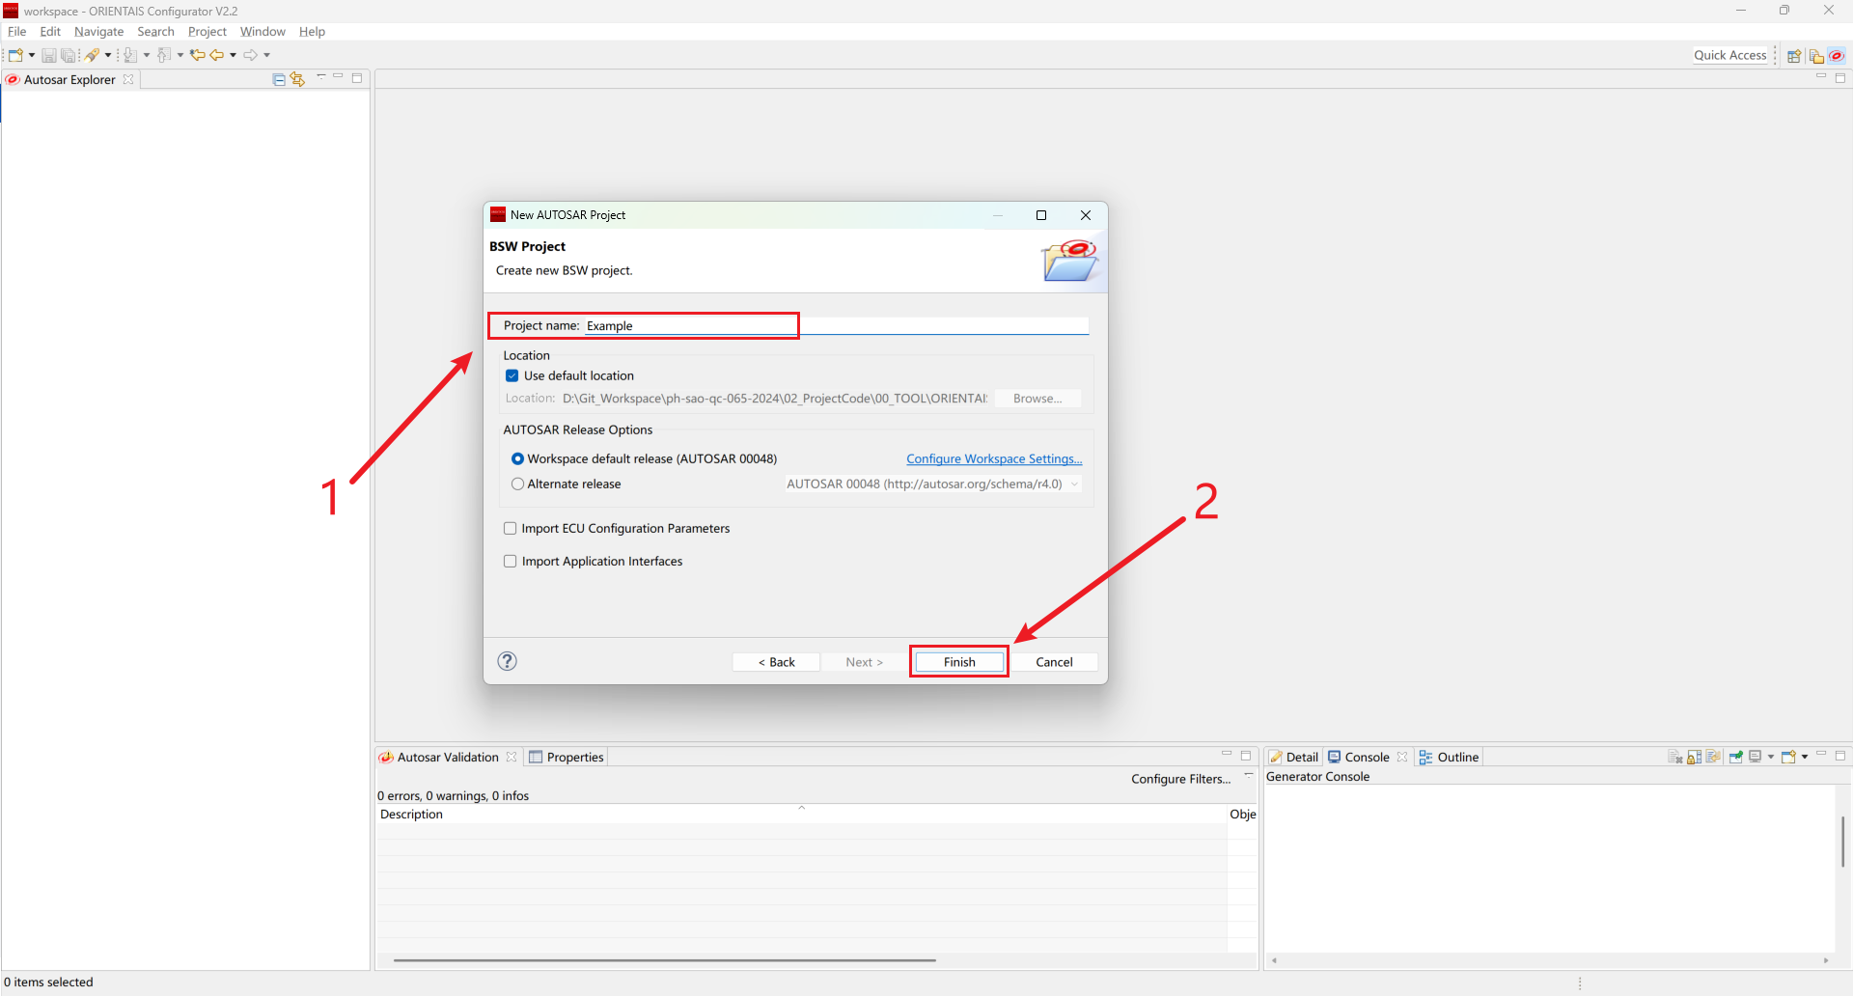
Task: Toggle Link with Editor in Autosar Explorer
Action: coord(297,79)
